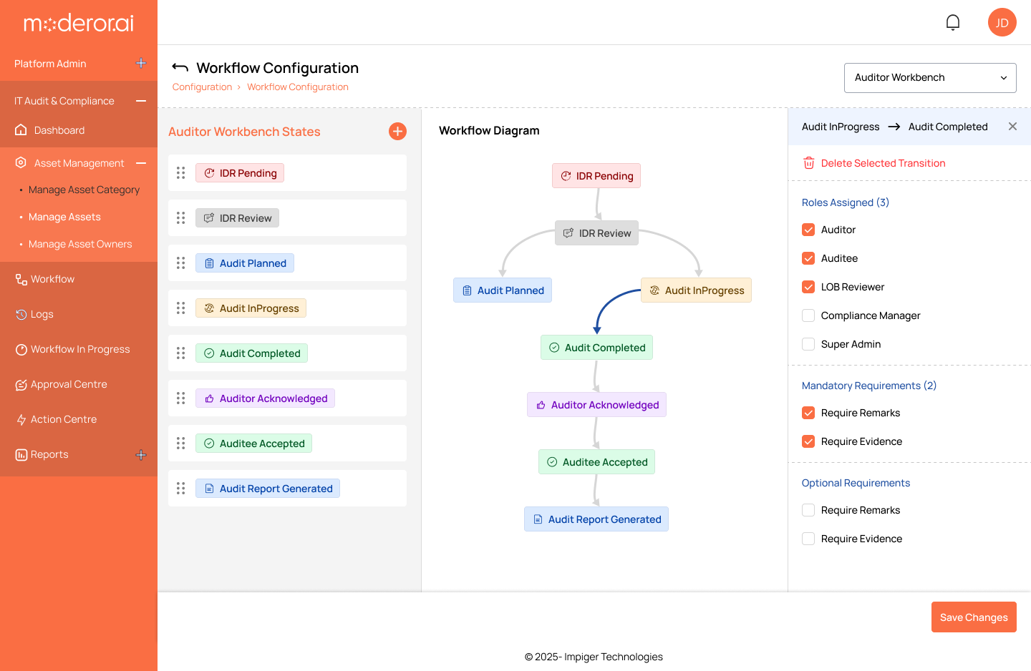This screenshot has height=671, width=1031.
Task: Uncheck the Auditor role checkbox
Action: (808, 230)
